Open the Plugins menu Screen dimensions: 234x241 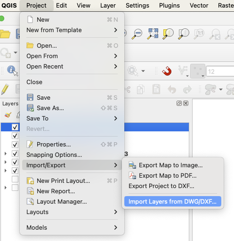169,6
